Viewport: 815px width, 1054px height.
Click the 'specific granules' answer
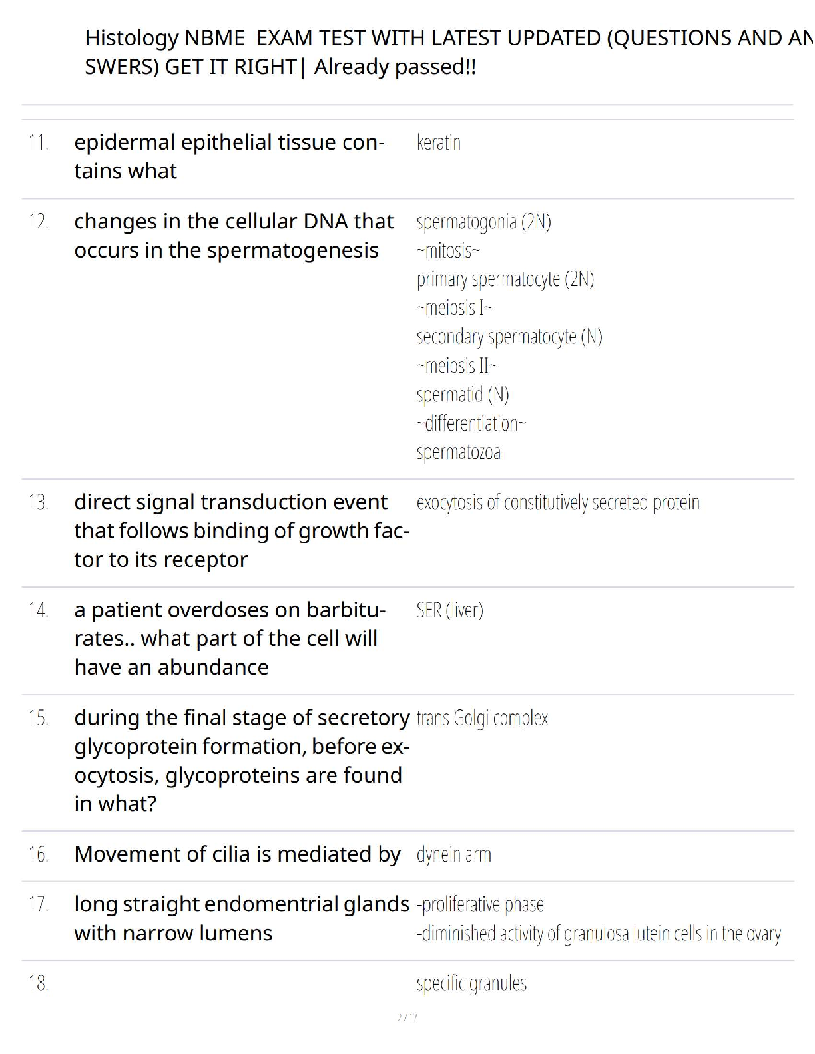point(471,983)
